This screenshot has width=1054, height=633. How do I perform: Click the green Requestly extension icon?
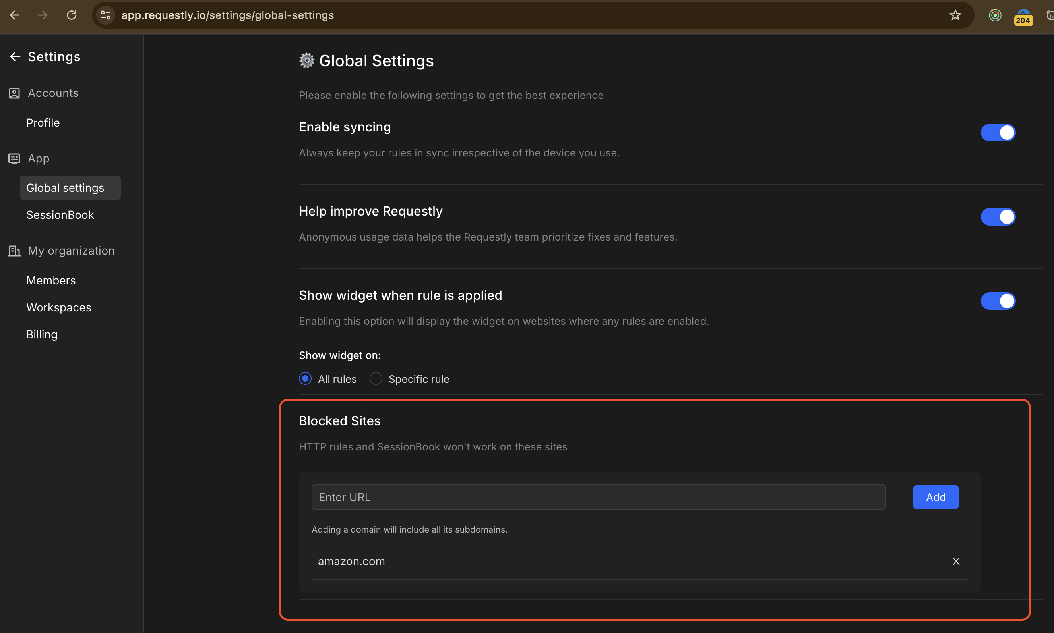click(995, 15)
